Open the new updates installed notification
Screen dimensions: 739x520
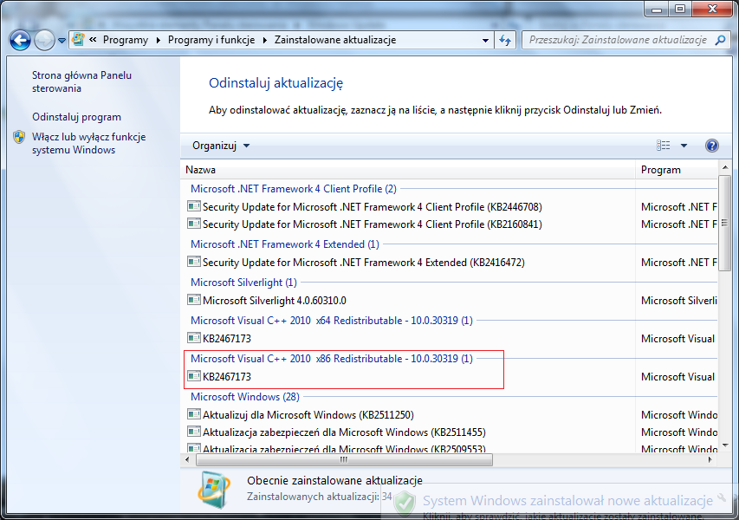[x=567, y=501]
